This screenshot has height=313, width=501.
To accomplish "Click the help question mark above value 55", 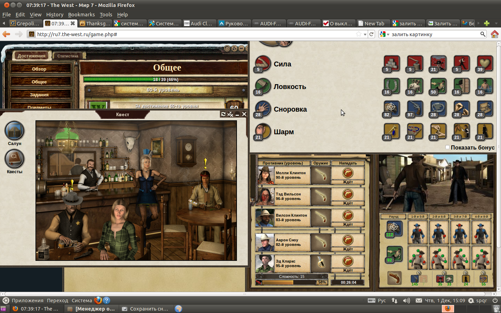I will pyautogui.click(x=483, y=273).
